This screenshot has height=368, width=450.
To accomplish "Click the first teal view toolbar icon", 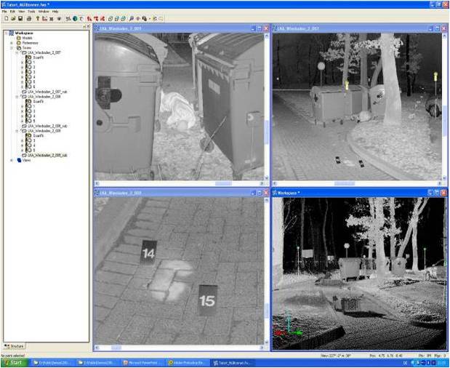I will (111, 19).
